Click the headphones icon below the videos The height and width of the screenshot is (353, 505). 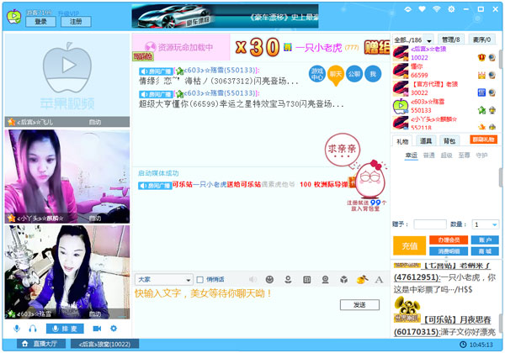click(x=33, y=329)
